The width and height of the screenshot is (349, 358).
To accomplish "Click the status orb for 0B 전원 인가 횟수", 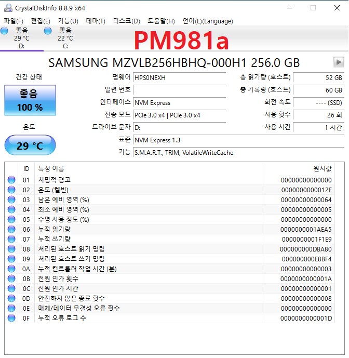I will (x=11, y=279).
